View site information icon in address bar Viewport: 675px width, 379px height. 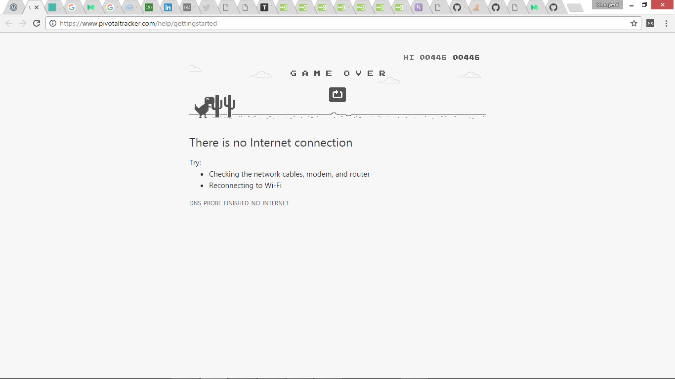(53, 23)
